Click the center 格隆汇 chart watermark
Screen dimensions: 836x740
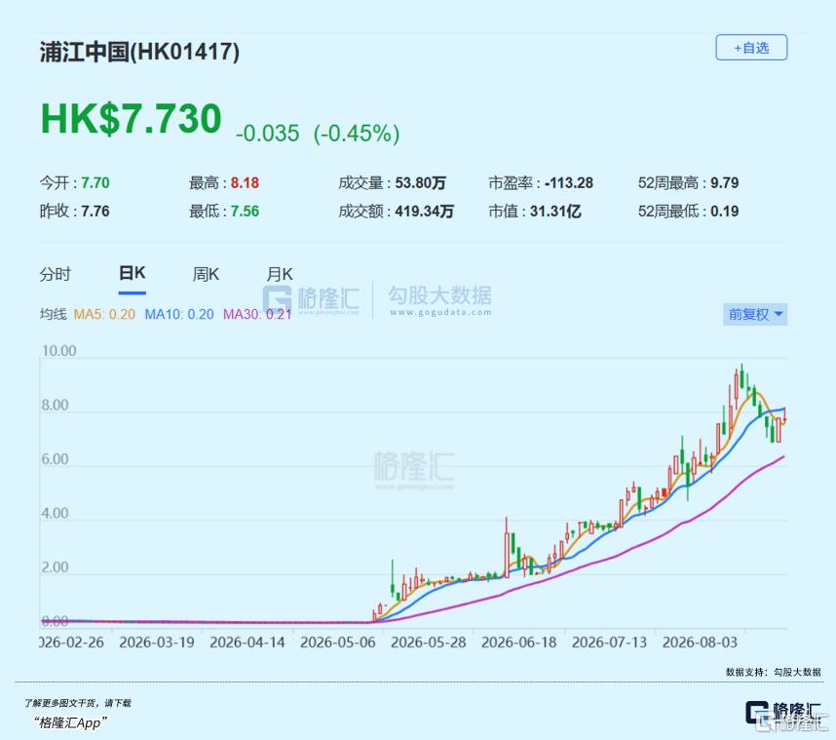(x=414, y=470)
